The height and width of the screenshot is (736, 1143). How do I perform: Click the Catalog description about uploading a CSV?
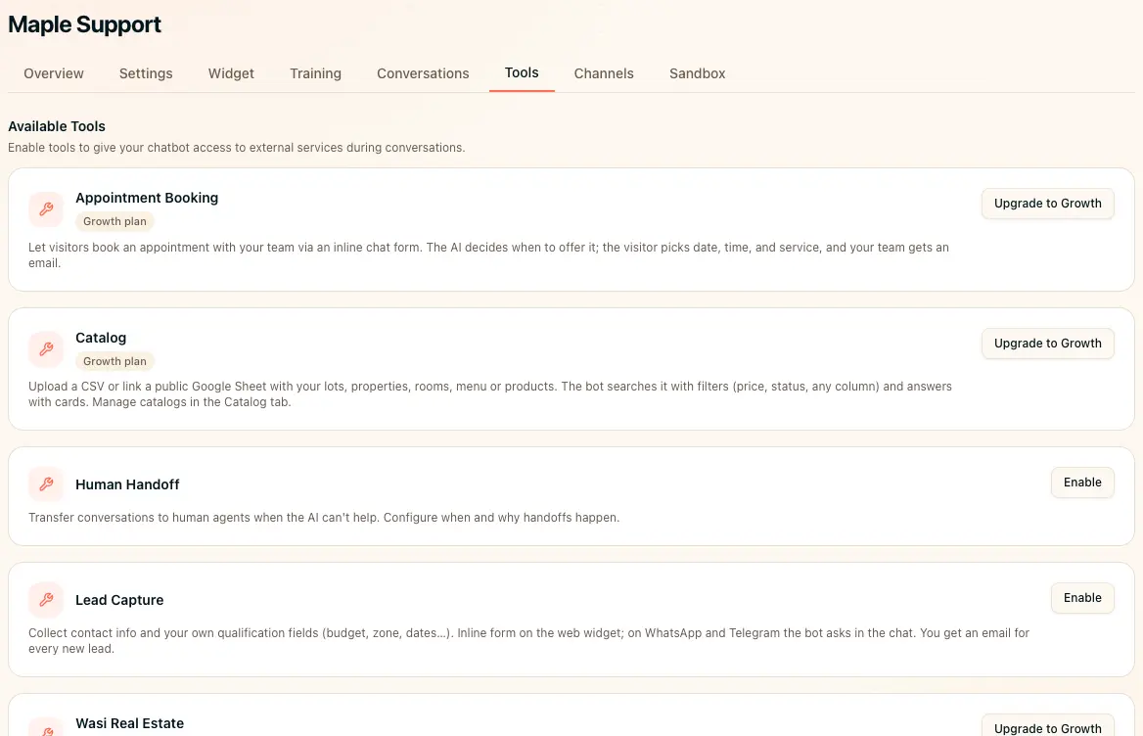click(x=490, y=394)
